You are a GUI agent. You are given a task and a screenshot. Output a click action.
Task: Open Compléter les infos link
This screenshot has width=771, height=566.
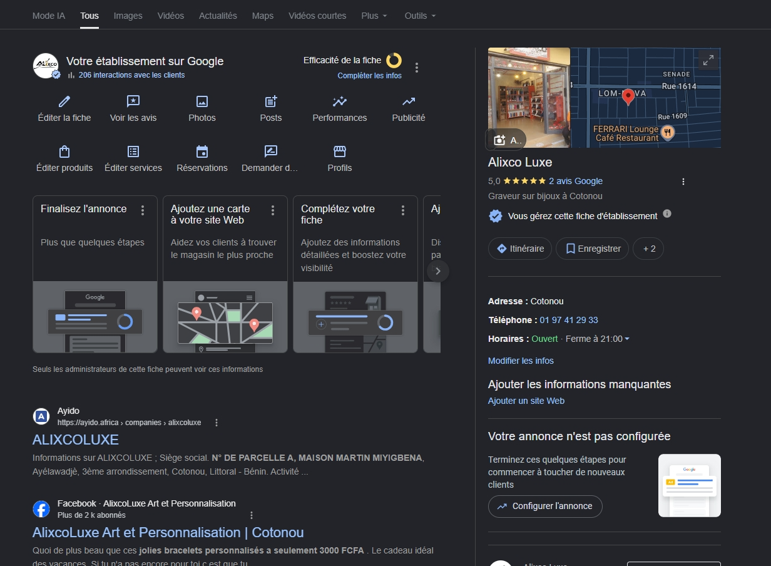click(x=370, y=76)
